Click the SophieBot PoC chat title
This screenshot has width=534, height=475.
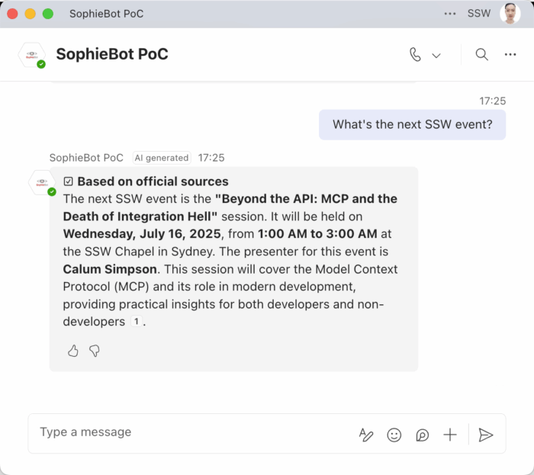112,54
